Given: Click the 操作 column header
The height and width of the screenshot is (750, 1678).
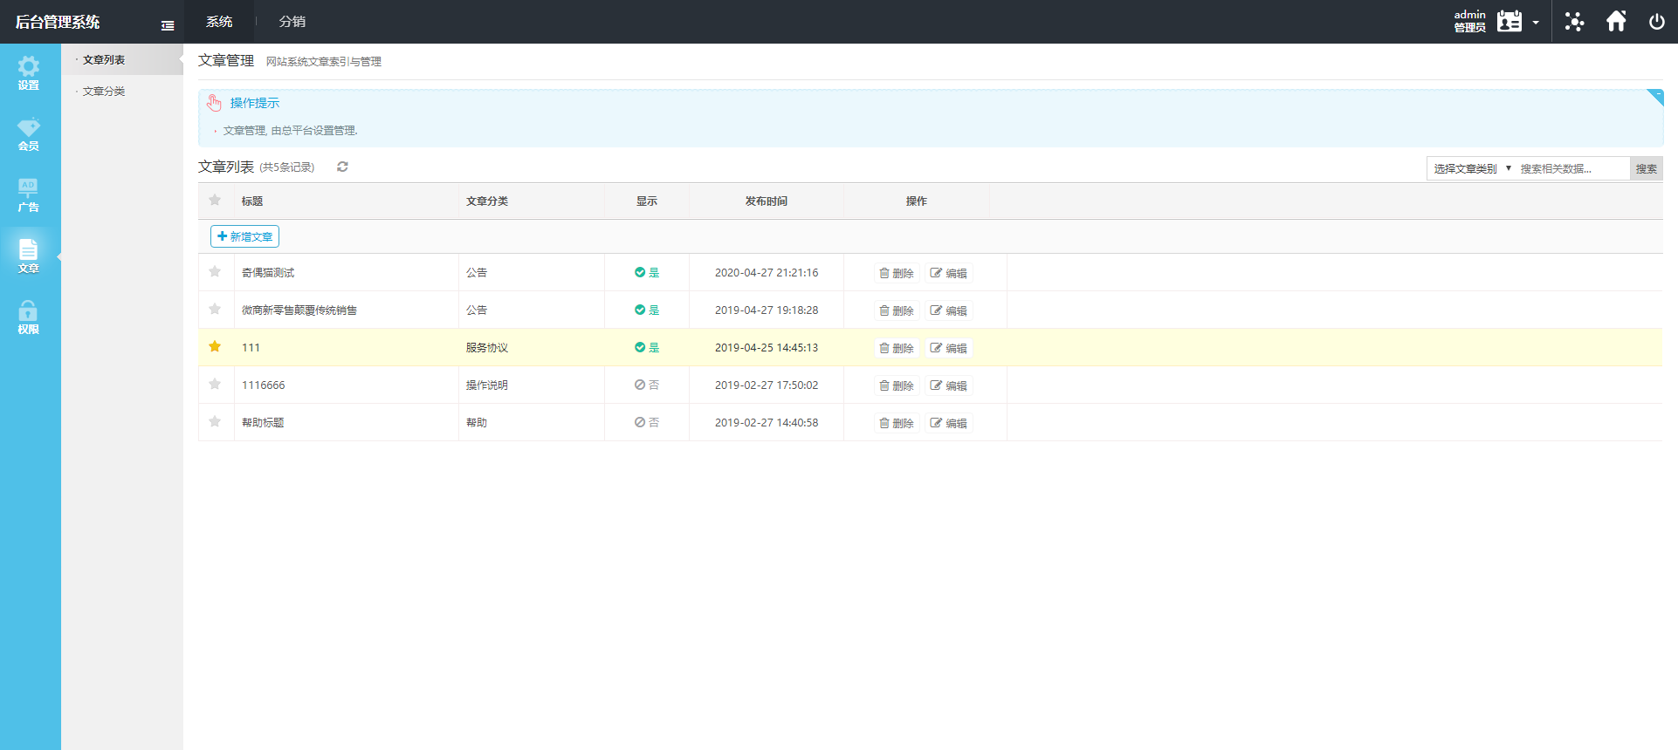Looking at the screenshot, I should [x=917, y=201].
